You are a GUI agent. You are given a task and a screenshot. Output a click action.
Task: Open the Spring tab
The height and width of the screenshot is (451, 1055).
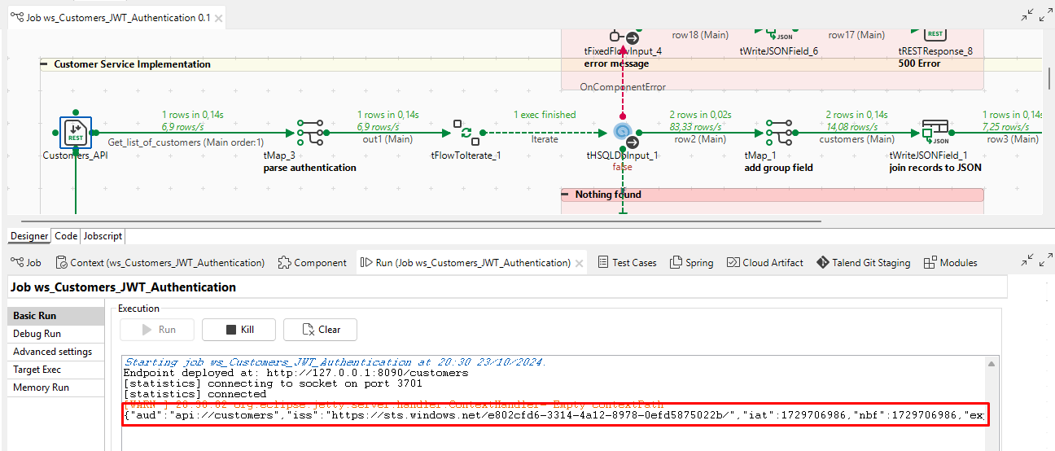pyautogui.click(x=691, y=263)
